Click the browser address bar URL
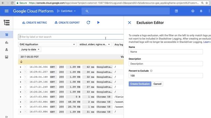 114,3
